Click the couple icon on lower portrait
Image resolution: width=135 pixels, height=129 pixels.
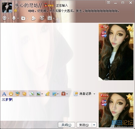(x=104, y=102)
